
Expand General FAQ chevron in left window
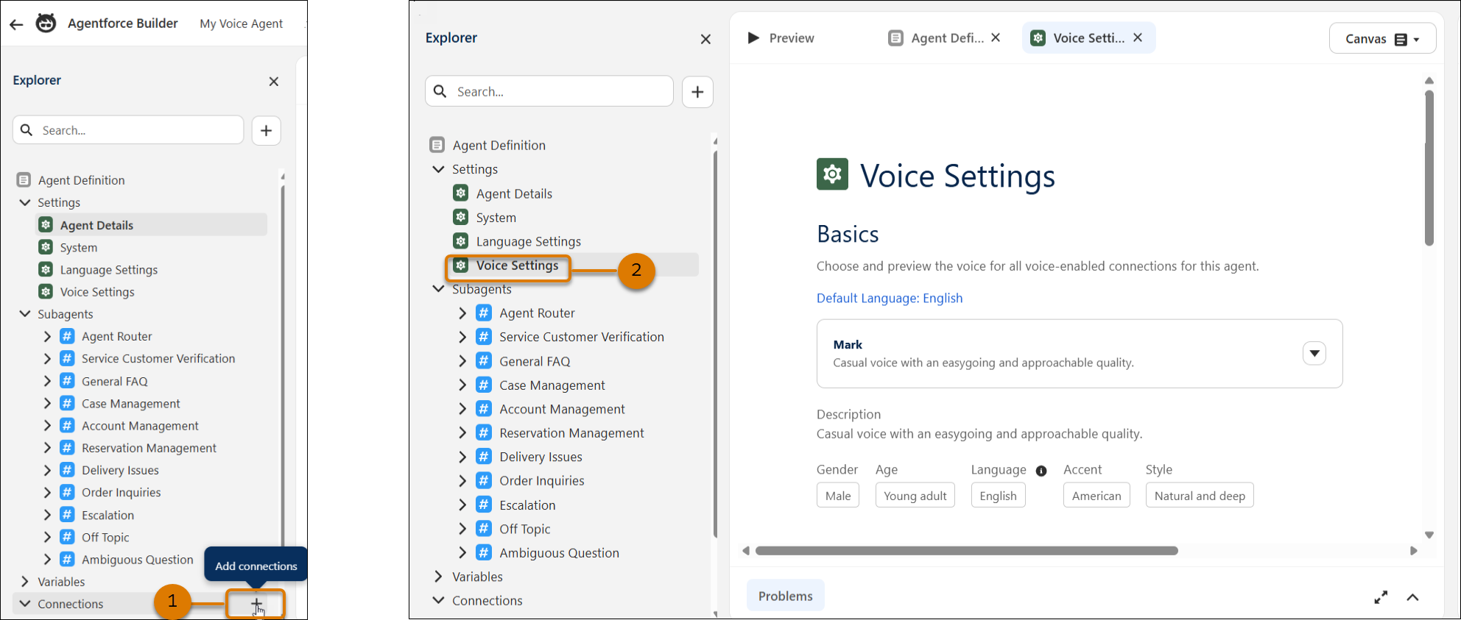(47, 381)
